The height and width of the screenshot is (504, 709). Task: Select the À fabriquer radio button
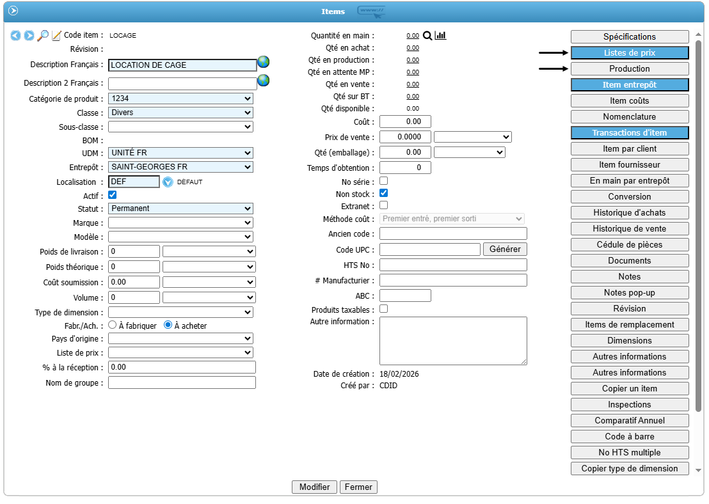(x=113, y=325)
